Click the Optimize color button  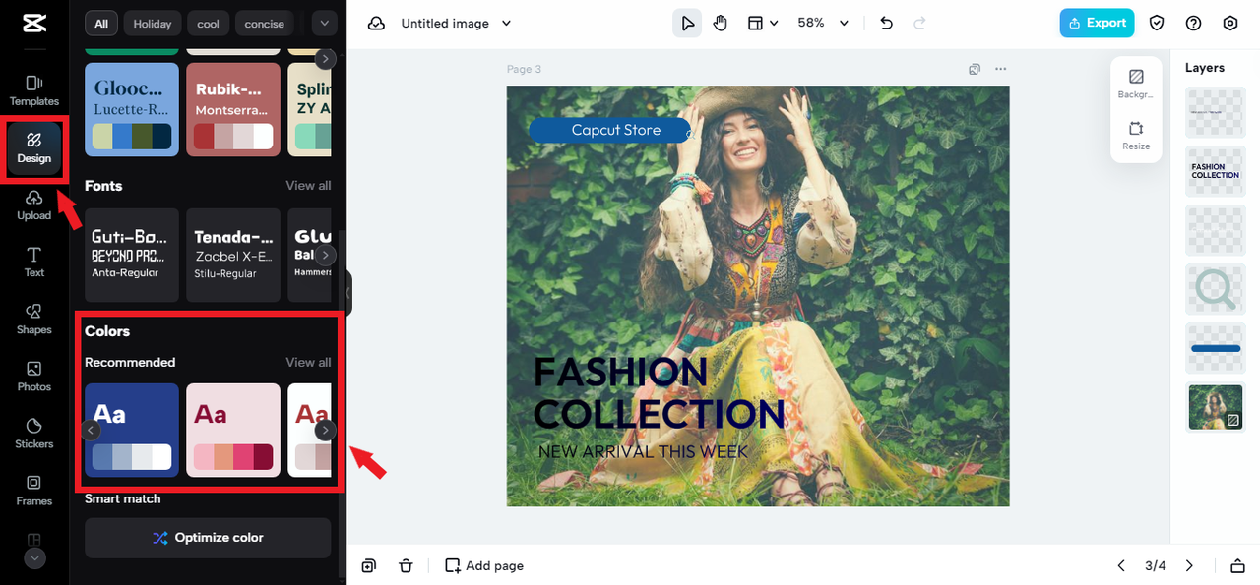tap(208, 538)
